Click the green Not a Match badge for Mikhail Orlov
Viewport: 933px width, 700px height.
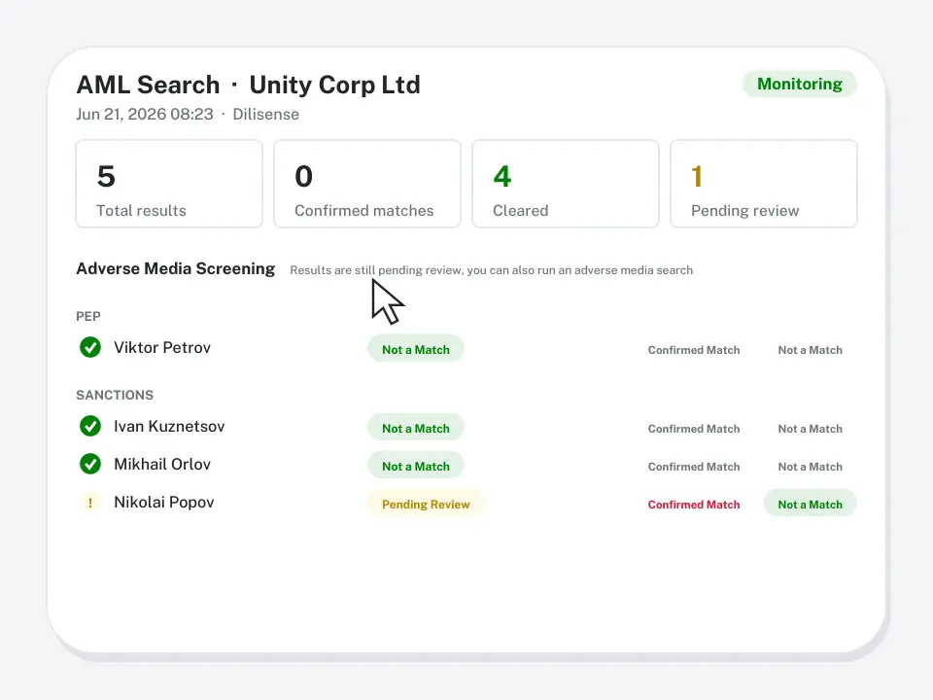415,466
